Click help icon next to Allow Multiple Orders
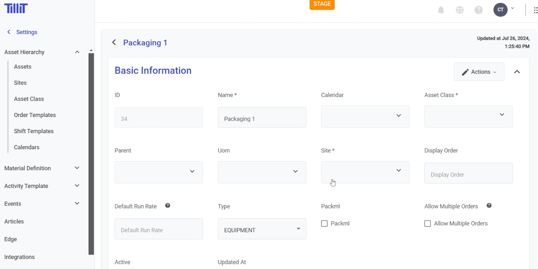 [x=489, y=206]
